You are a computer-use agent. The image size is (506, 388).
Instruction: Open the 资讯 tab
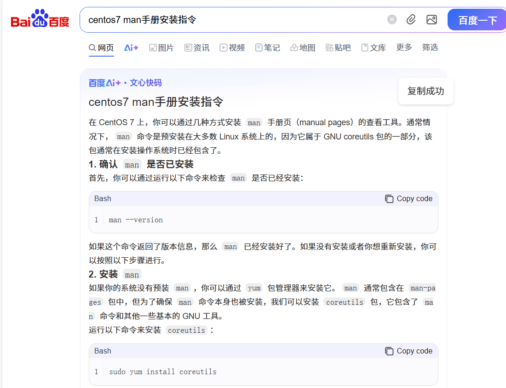tap(197, 48)
